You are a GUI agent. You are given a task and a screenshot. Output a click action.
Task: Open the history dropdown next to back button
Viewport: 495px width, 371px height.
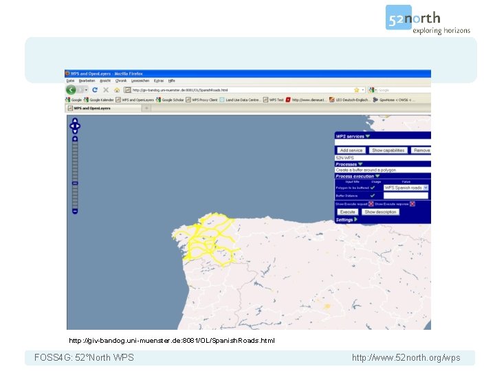point(85,90)
